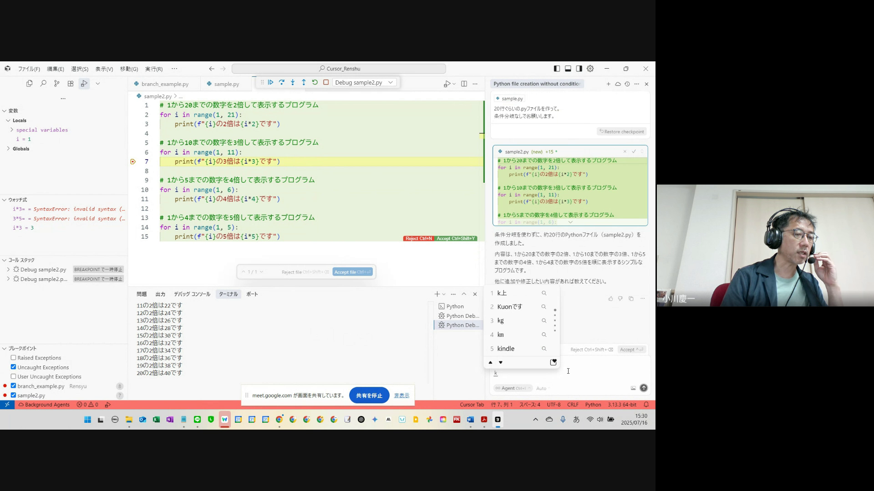This screenshot has height=491, width=874.
Task: Enable the Raised Exceptions checkbox
Action: tap(14, 358)
